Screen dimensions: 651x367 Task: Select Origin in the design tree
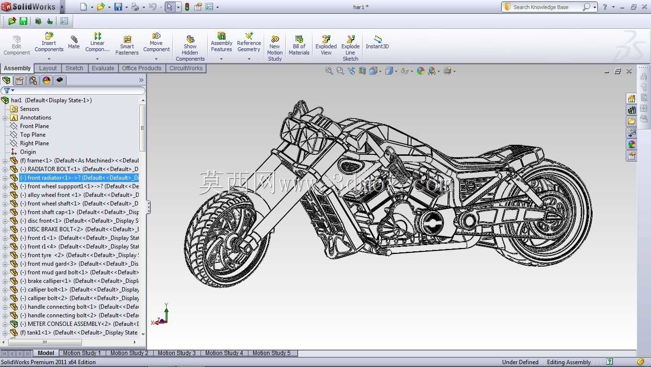[x=28, y=152]
